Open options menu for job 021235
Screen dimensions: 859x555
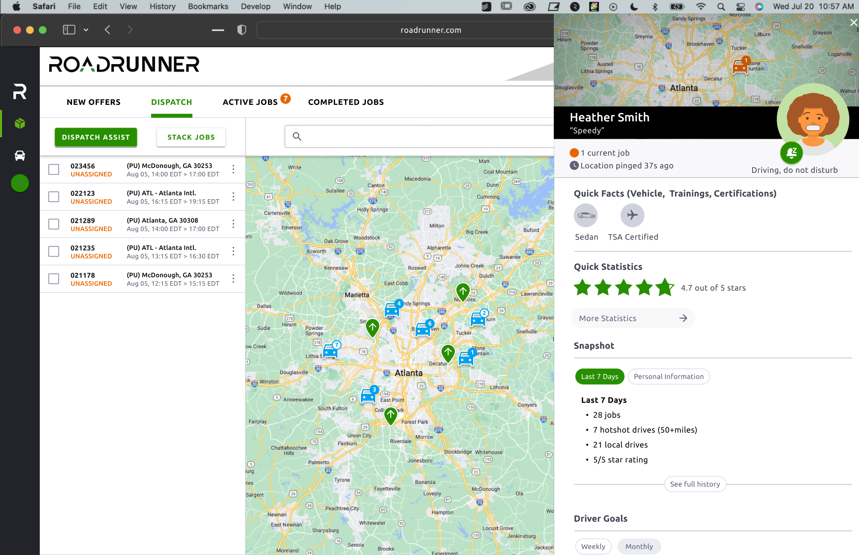point(233,251)
